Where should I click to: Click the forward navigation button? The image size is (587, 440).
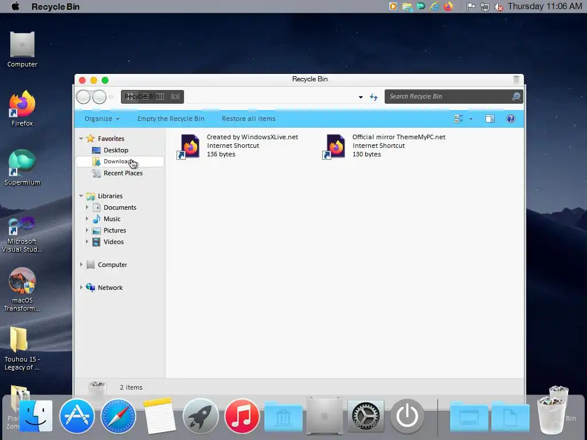pyautogui.click(x=99, y=96)
